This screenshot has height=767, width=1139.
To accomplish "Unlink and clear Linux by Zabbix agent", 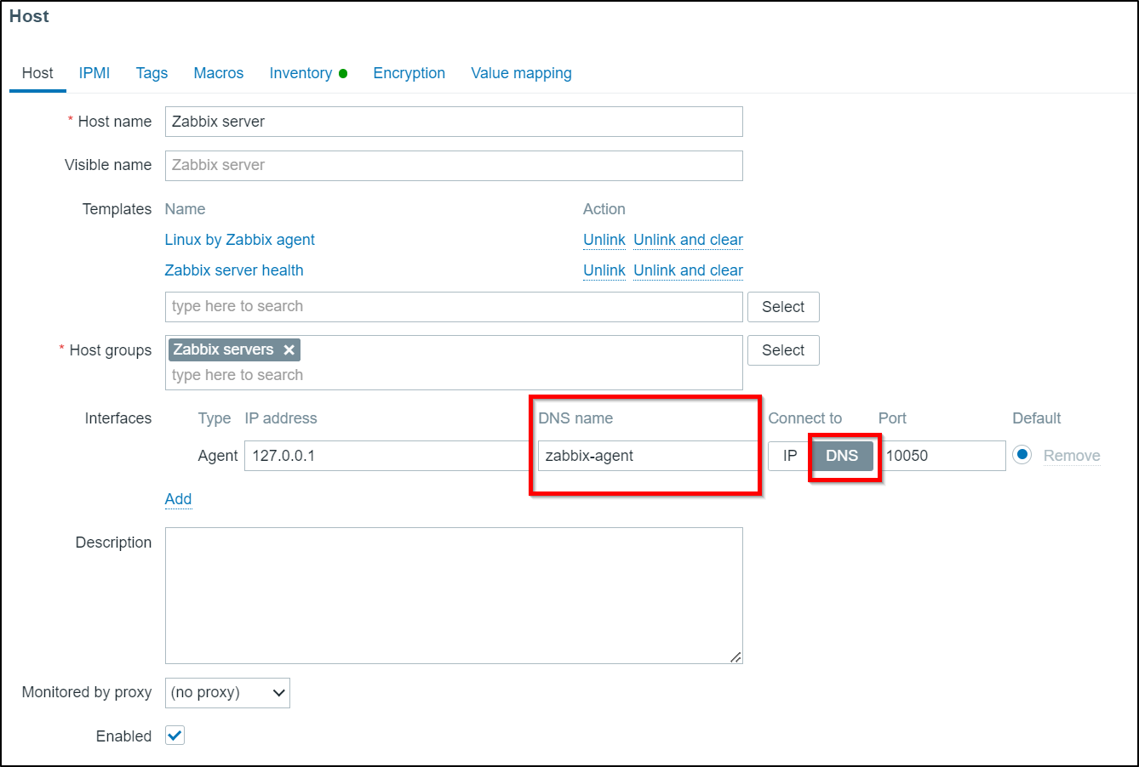I will click(689, 240).
